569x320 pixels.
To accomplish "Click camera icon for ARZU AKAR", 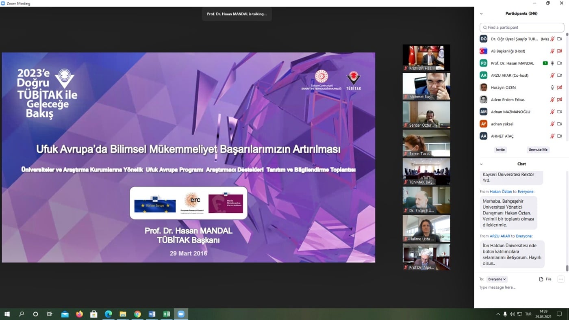I will (x=560, y=76).
